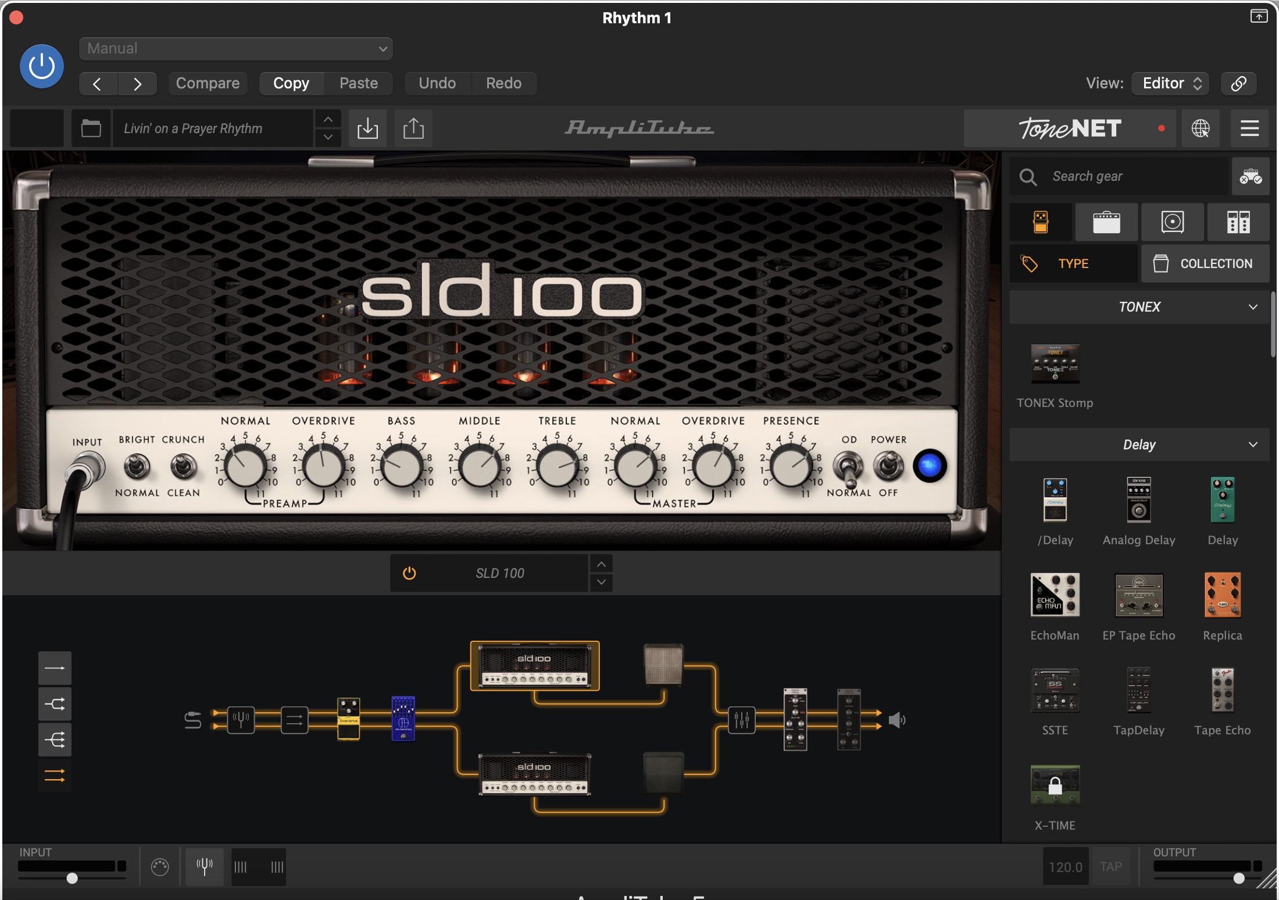Screen dimensions: 1279x900
Task: Open the hamburger main menu
Action: [1249, 128]
